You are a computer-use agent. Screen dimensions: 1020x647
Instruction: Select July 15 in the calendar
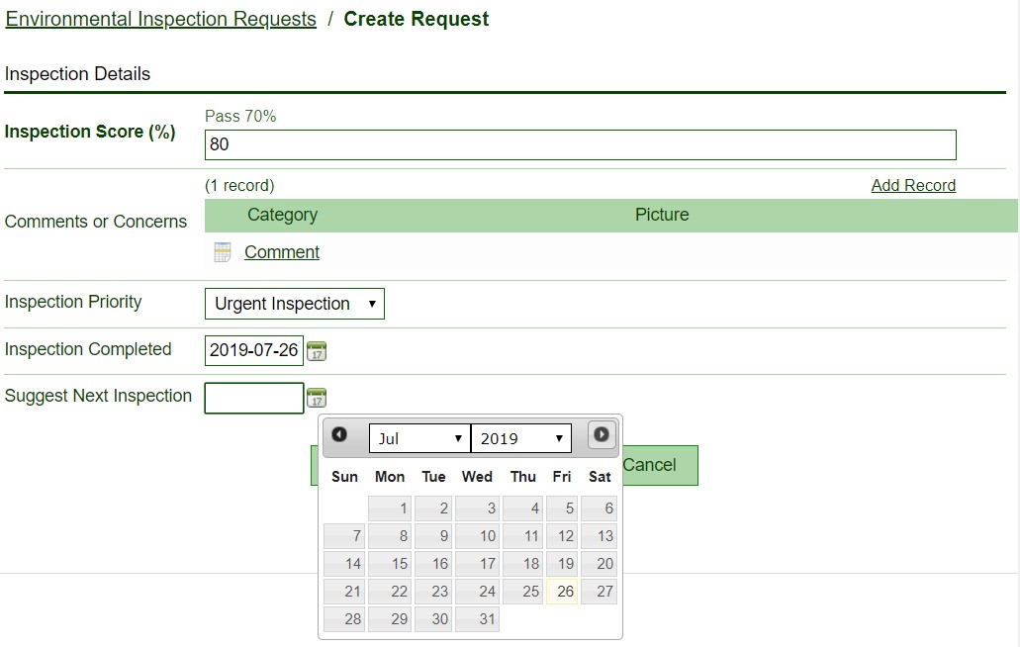[390, 564]
